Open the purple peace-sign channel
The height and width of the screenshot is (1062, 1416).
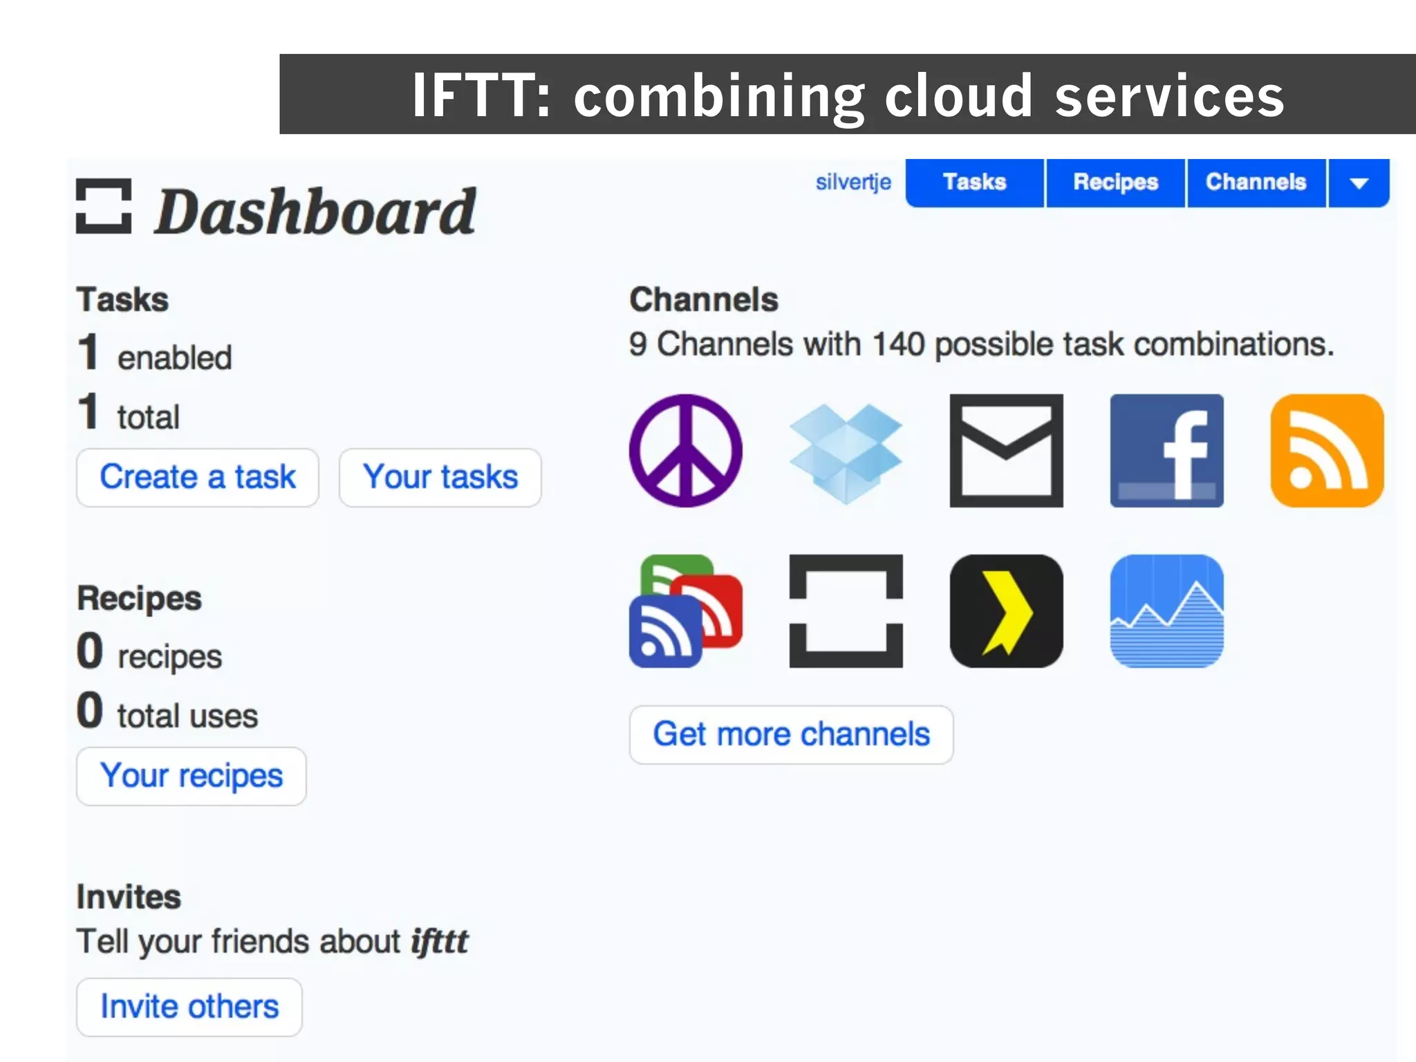[685, 451]
